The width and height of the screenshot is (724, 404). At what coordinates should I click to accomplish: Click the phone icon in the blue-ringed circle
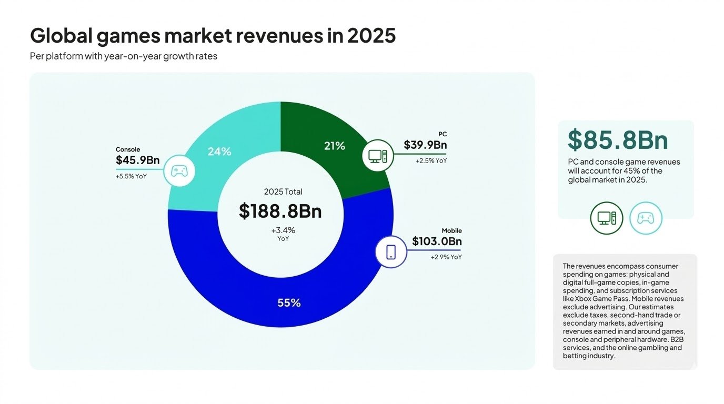click(x=391, y=251)
